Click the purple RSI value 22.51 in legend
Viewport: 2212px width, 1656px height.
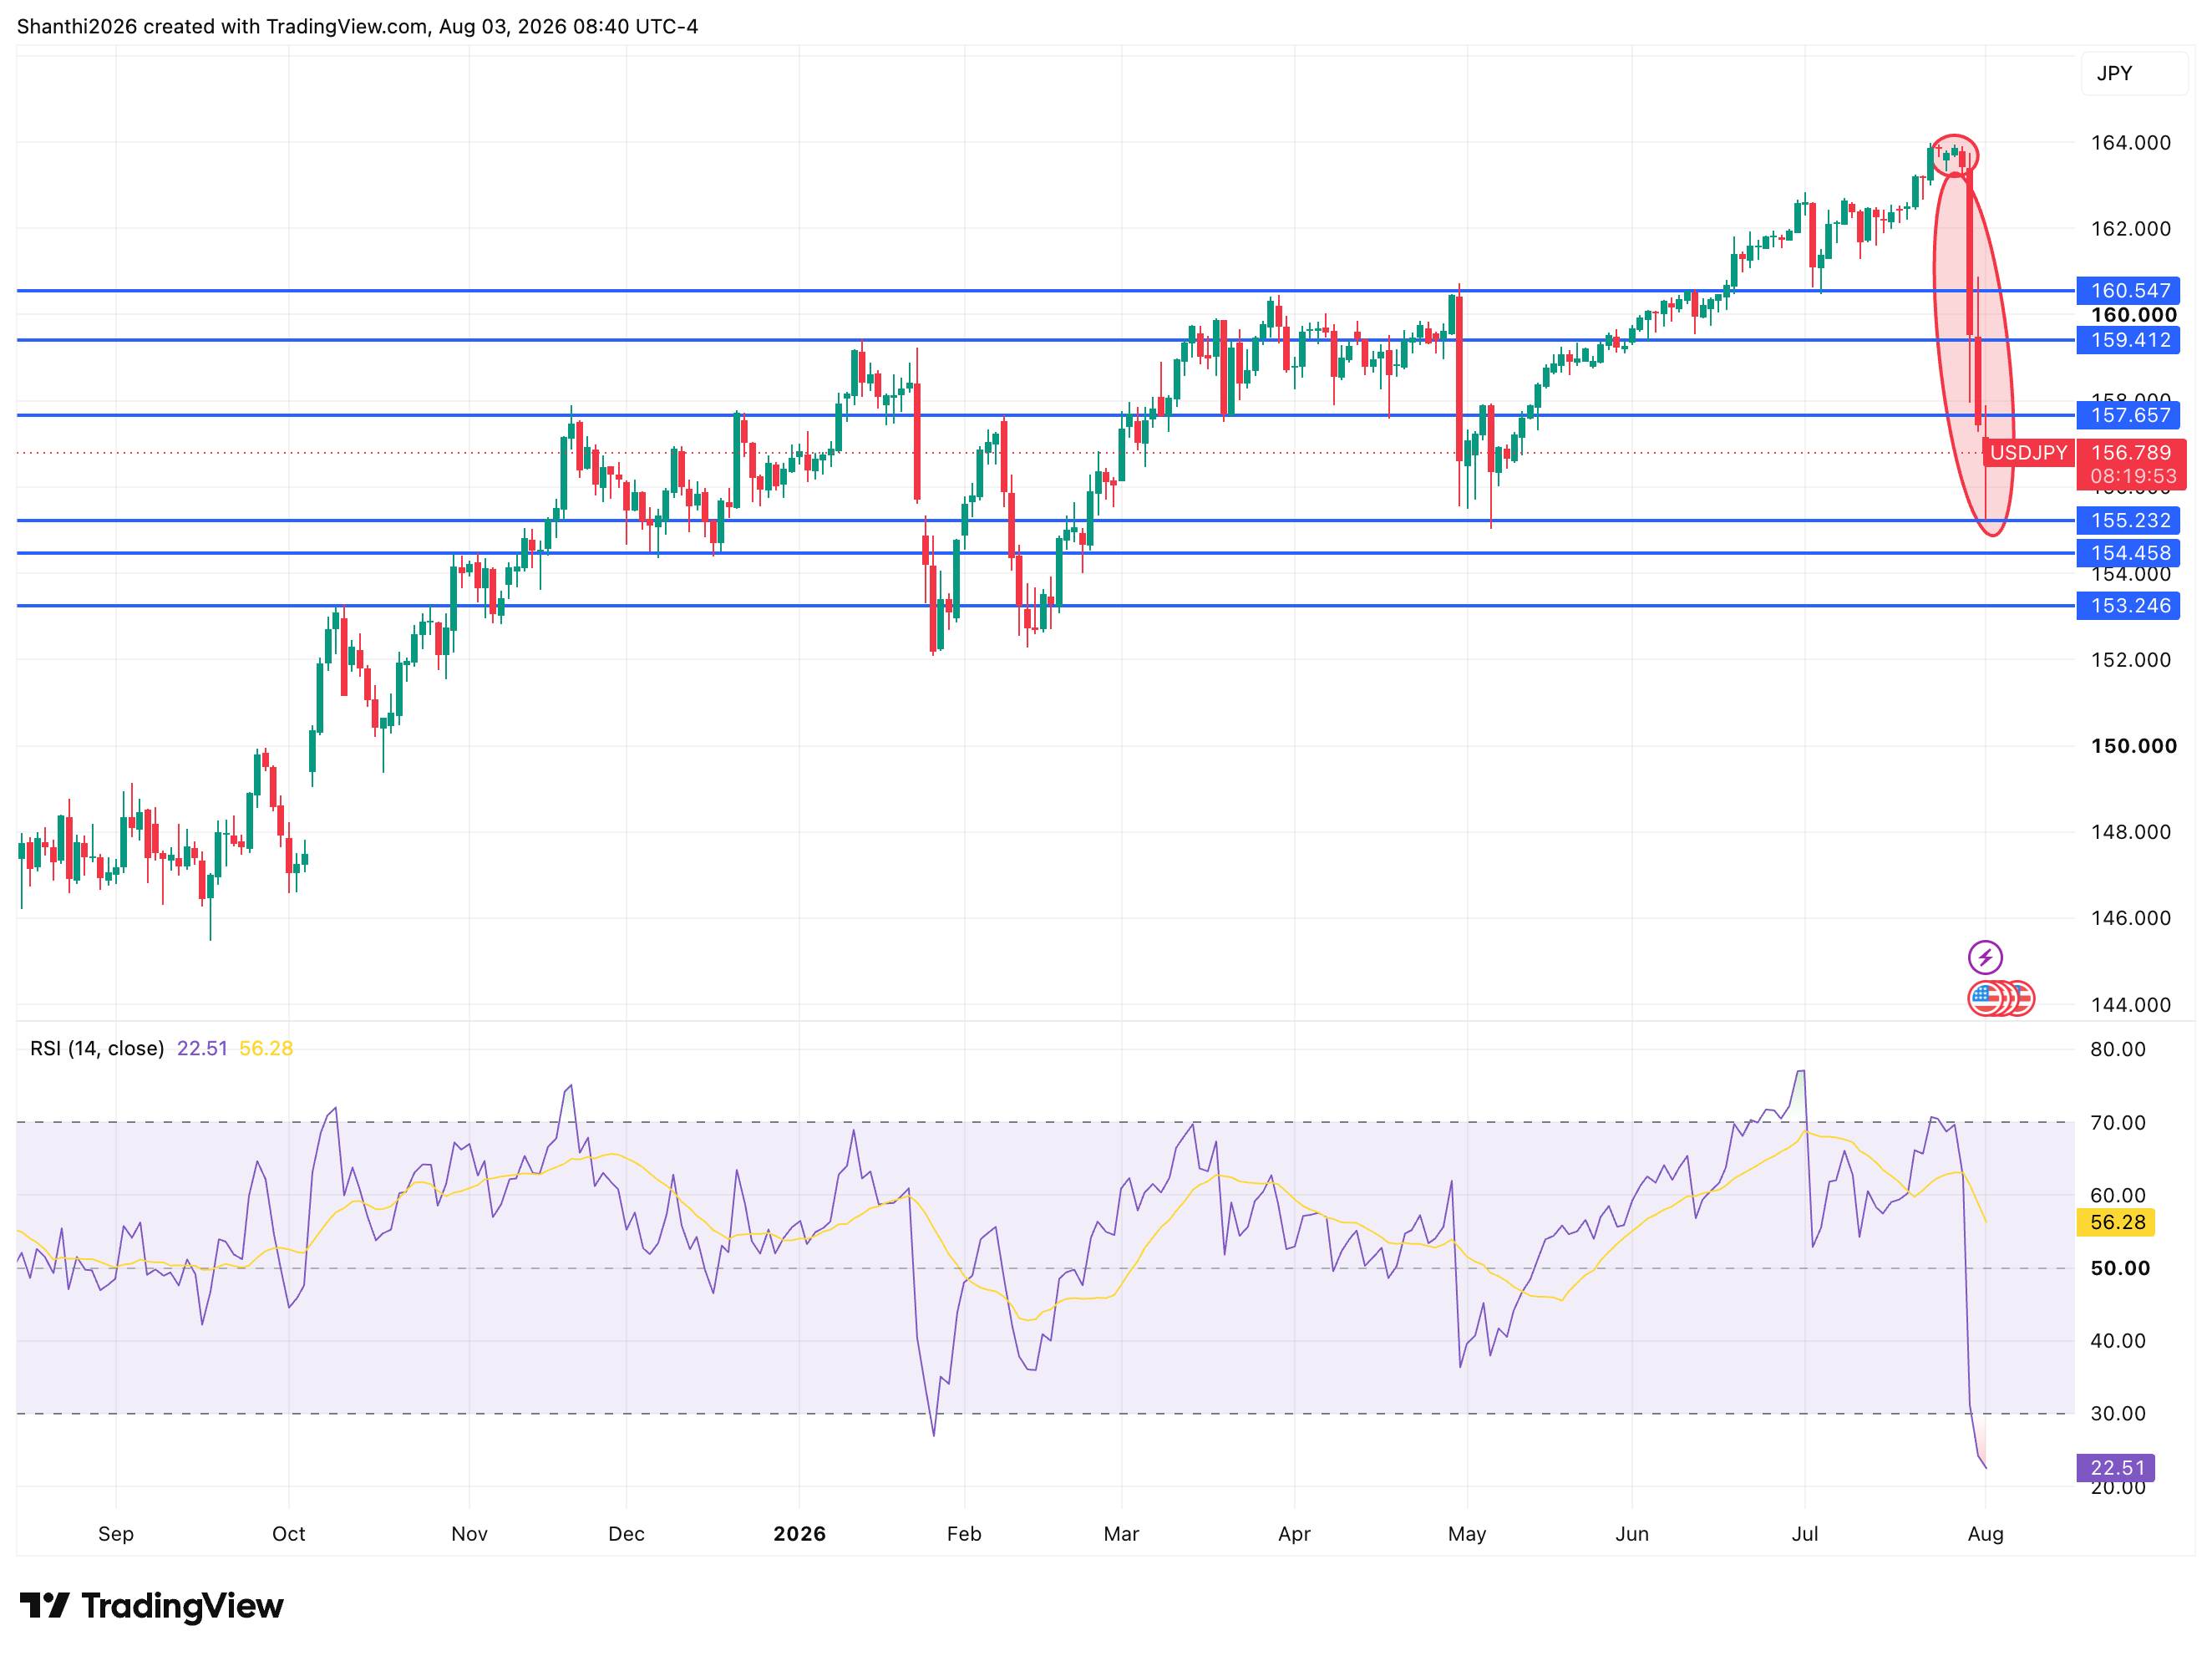(x=202, y=1048)
